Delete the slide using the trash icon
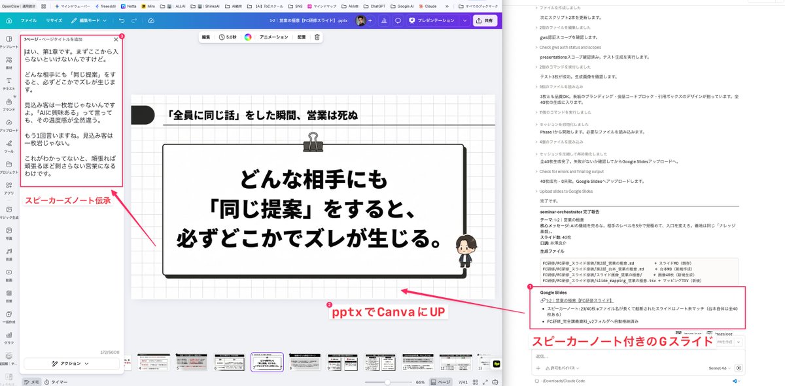 click(x=317, y=37)
